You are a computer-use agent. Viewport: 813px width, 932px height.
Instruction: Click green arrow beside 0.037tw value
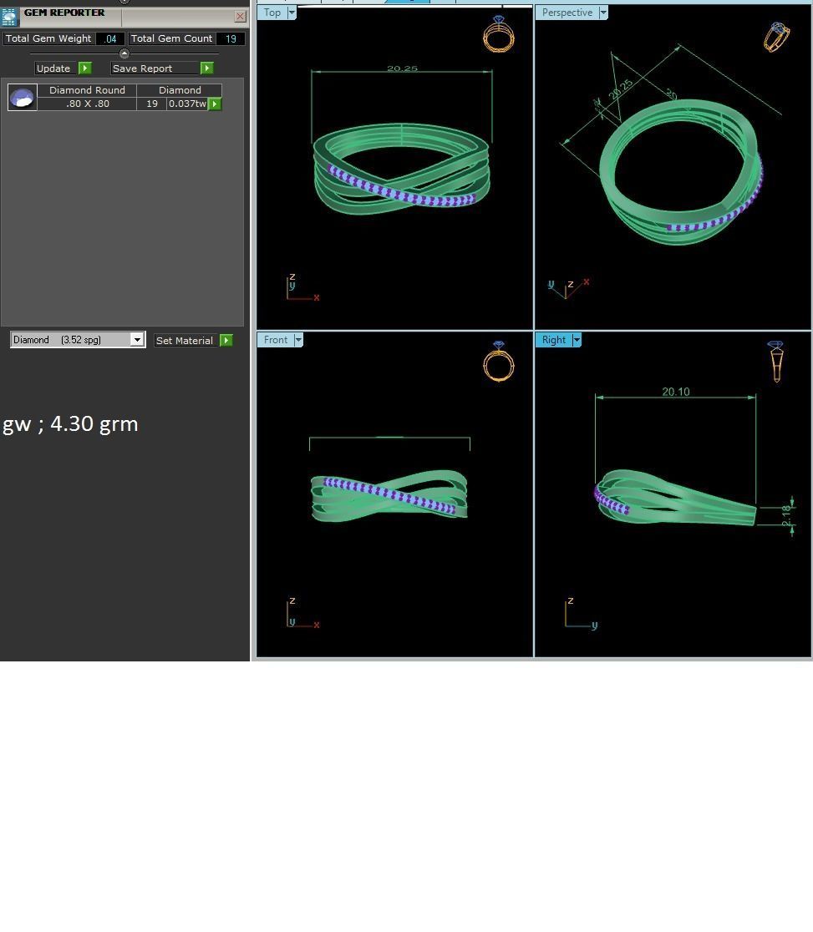215,104
